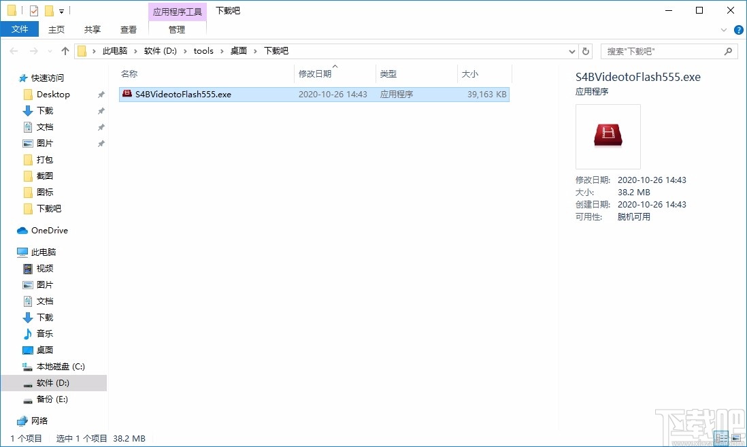Expand the ribbon using the chevron near Help
The height and width of the screenshot is (447, 747).
(x=723, y=29)
